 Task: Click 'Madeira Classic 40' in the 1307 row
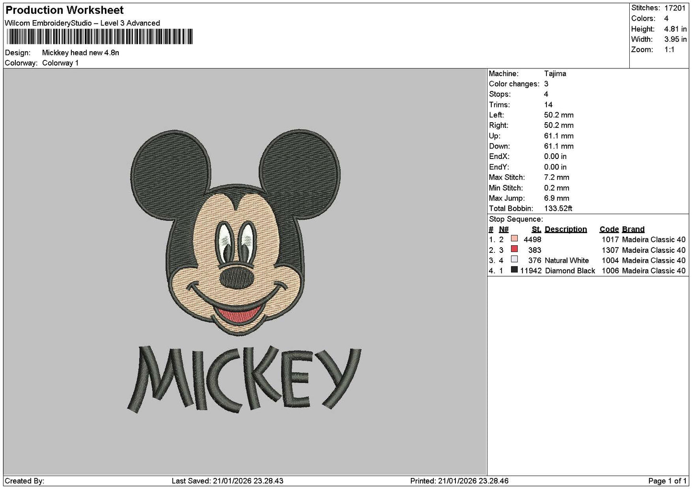[x=654, y=250]
